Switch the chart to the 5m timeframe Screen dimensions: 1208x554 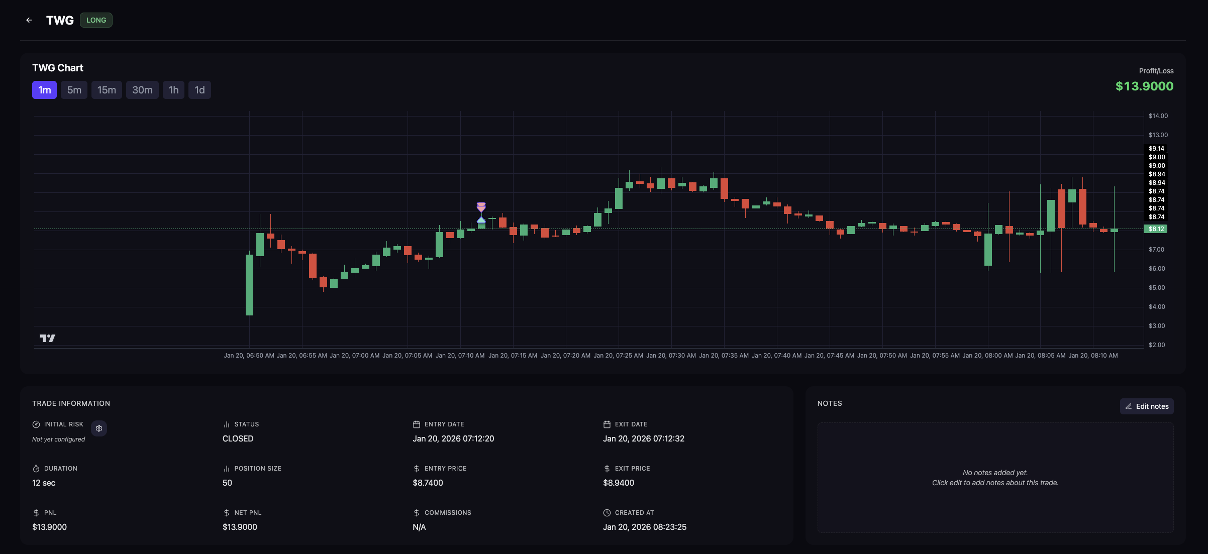pyautogui.click(x=74, y=90)
